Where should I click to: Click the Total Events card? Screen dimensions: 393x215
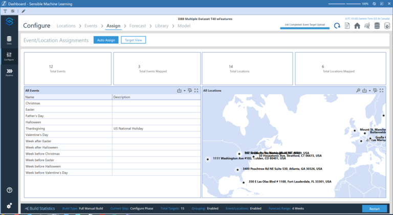[x=68, y=69]
